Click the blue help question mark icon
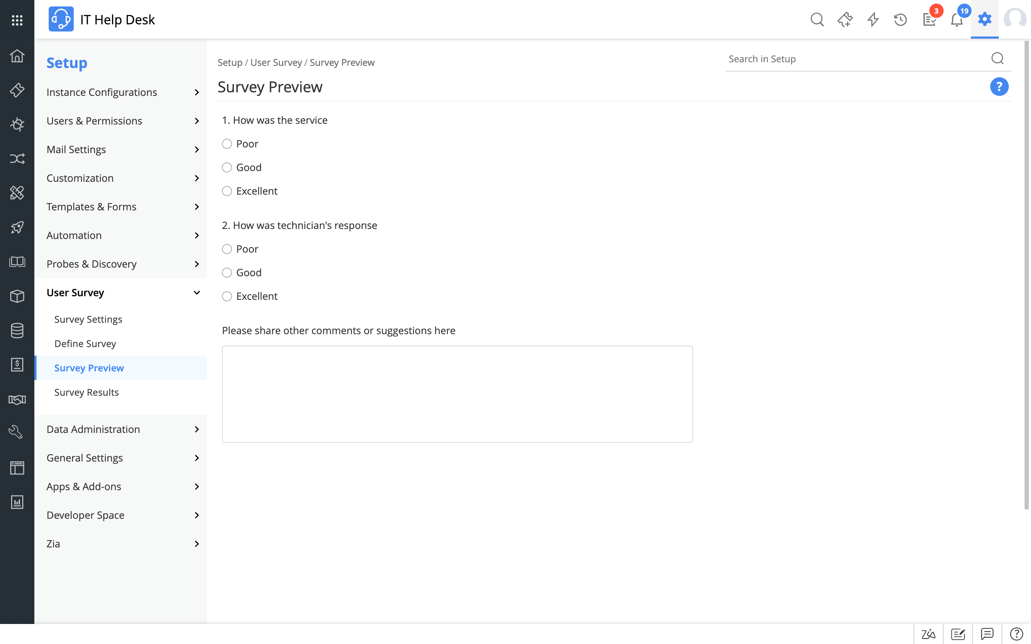 [x=999, y=87]
